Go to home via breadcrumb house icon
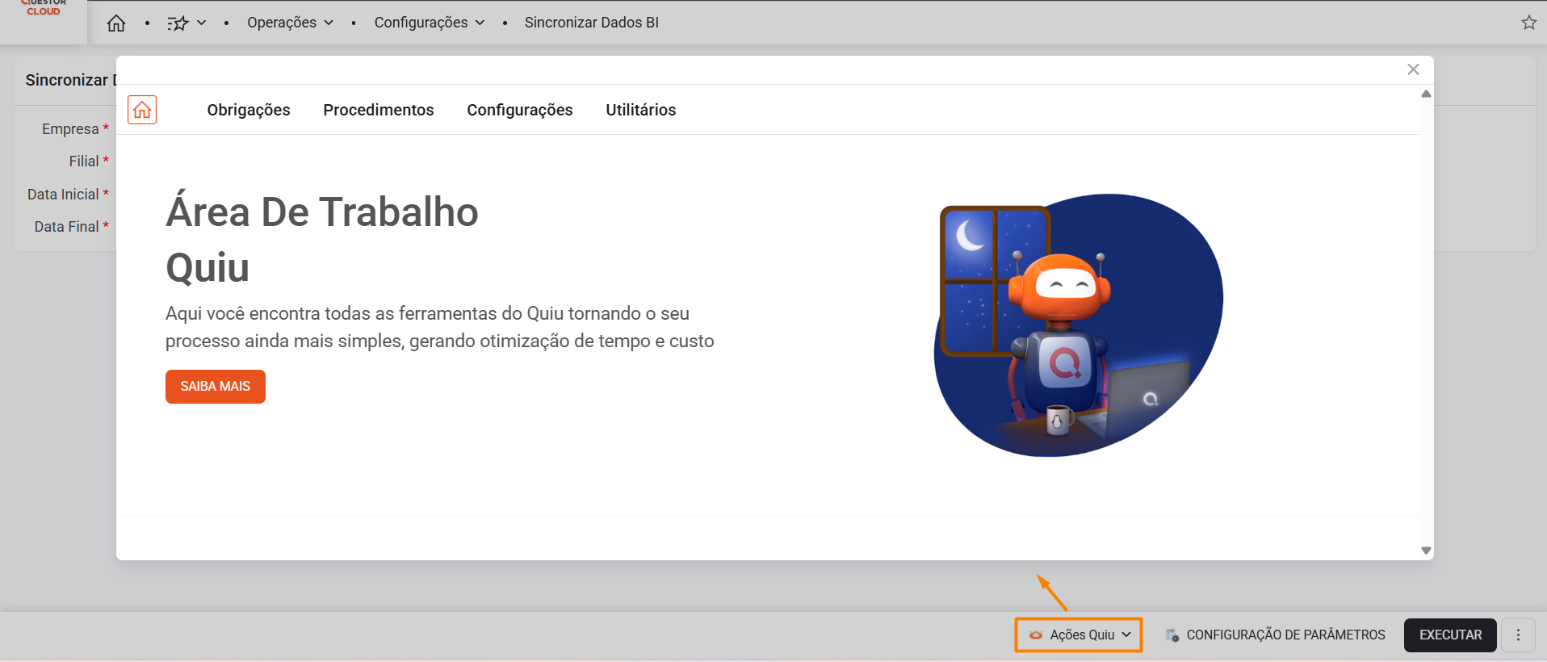The image size is (1547, 662). tap(116, 23)
